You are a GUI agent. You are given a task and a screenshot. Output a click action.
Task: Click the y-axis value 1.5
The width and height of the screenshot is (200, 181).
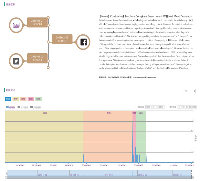coord(192,131)
